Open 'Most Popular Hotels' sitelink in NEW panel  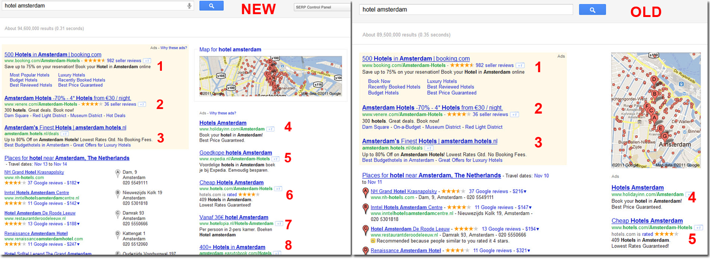click(x=29, y=75)
